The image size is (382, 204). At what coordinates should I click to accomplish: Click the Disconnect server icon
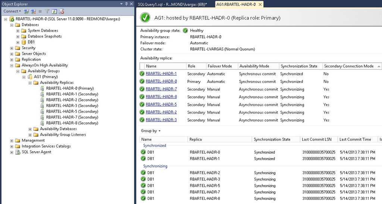pos(33,12)
